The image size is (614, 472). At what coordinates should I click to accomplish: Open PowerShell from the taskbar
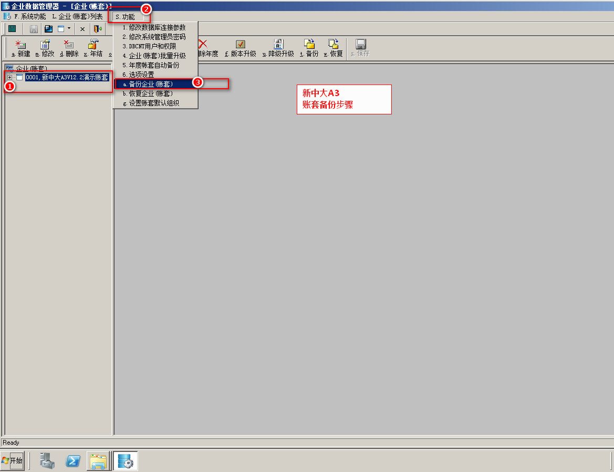click(73, 461)
